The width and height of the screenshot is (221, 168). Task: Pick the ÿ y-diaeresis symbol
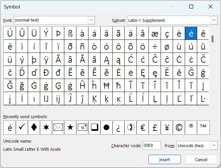click(46, 59)
